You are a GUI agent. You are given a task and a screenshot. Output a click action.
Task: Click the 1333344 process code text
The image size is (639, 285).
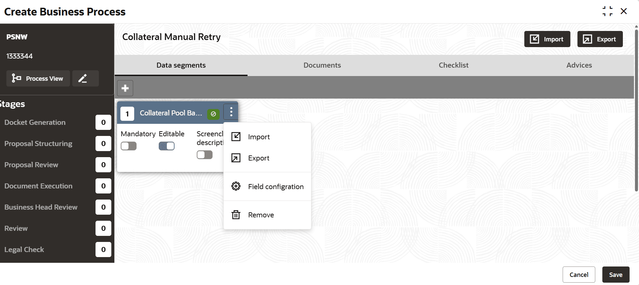(x=20, y=56)
